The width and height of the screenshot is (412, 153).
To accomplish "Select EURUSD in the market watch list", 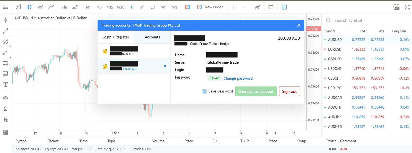I will point(367,49).
